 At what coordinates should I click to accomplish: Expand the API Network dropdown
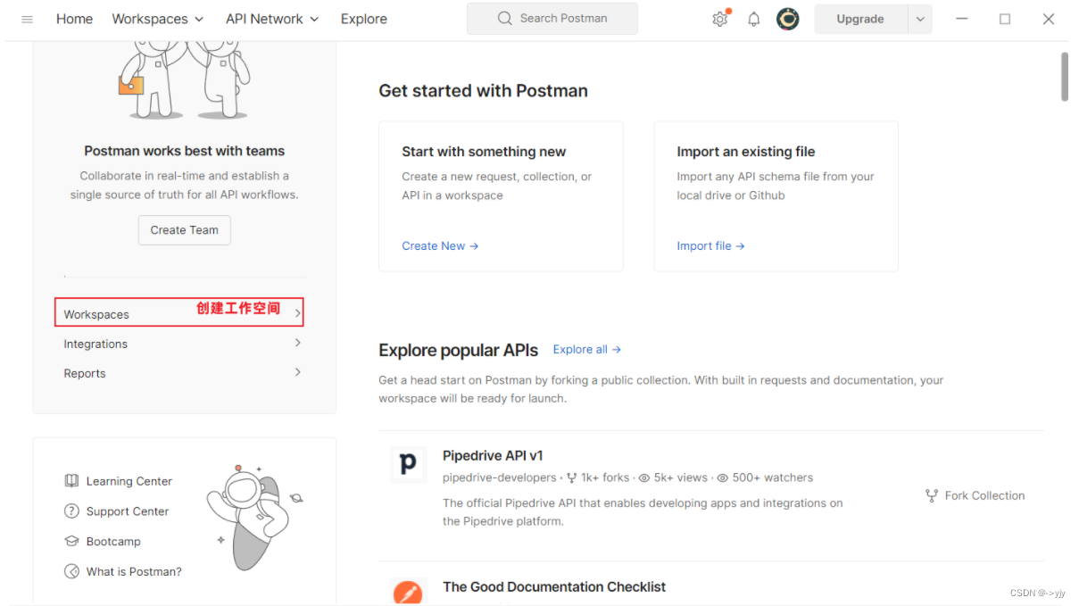point(272,19)
